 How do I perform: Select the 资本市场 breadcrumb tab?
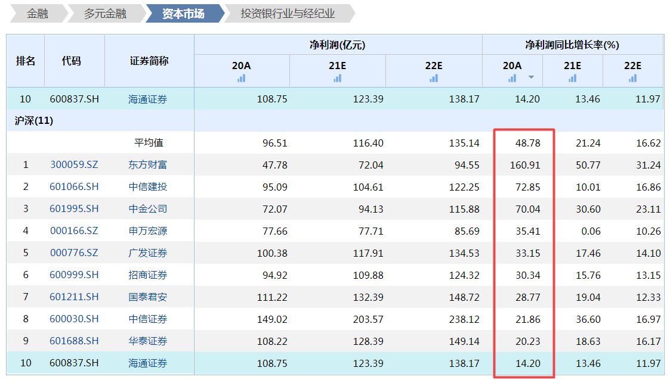click(183, 14)
